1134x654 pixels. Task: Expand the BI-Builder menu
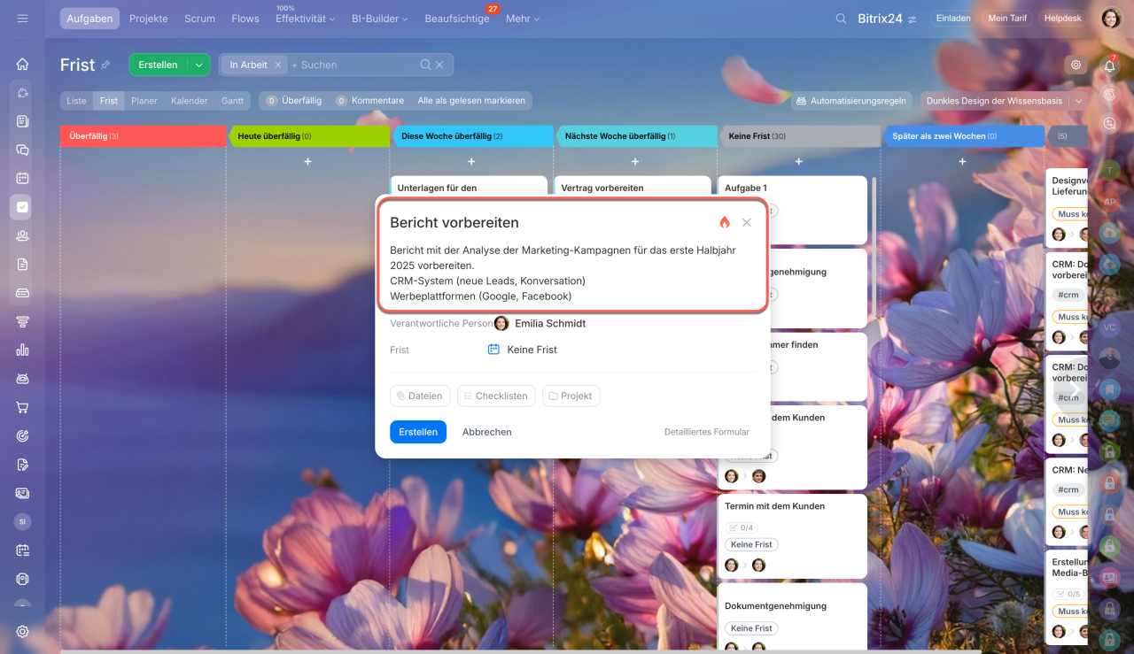[x=379, y=18]
